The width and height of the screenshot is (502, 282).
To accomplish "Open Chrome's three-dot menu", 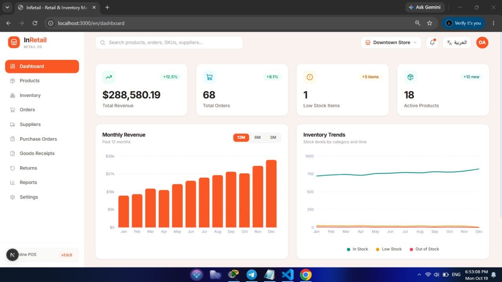I will tap(493, 23).
